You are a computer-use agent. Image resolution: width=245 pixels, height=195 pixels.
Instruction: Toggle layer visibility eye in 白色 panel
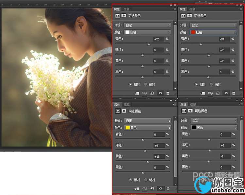point(160,93)
